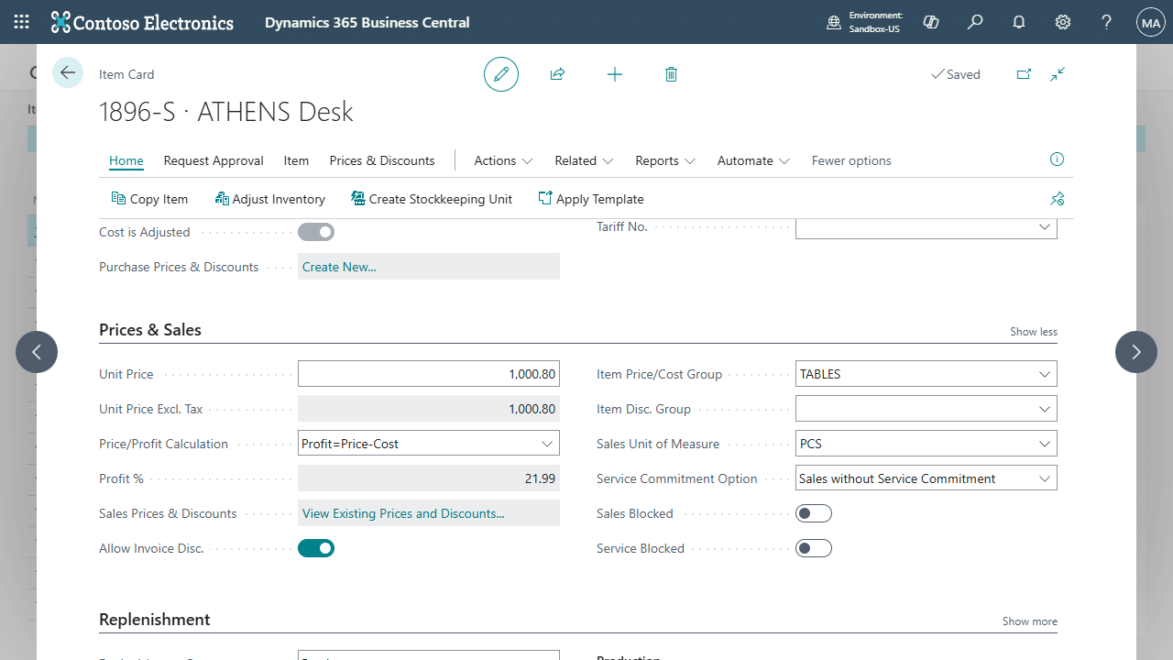This screenshot has width=1173, height=660.
Task: Click the pin action bar icon
Action: click(x=1057, y=199)
